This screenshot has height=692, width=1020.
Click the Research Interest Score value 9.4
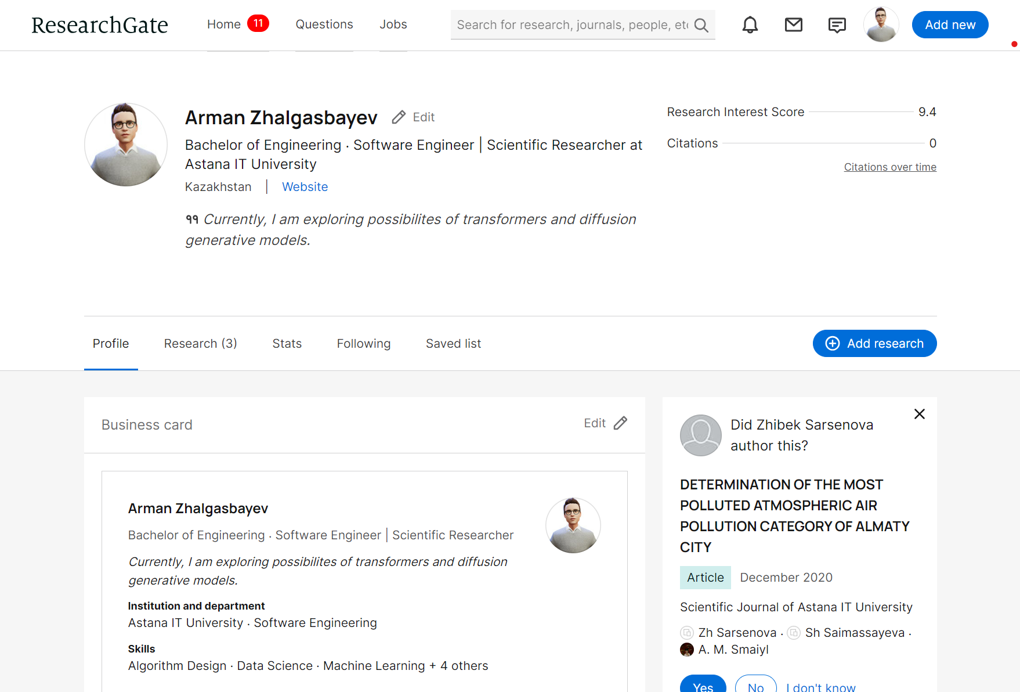pyautogui.click(x=927, y=112)
